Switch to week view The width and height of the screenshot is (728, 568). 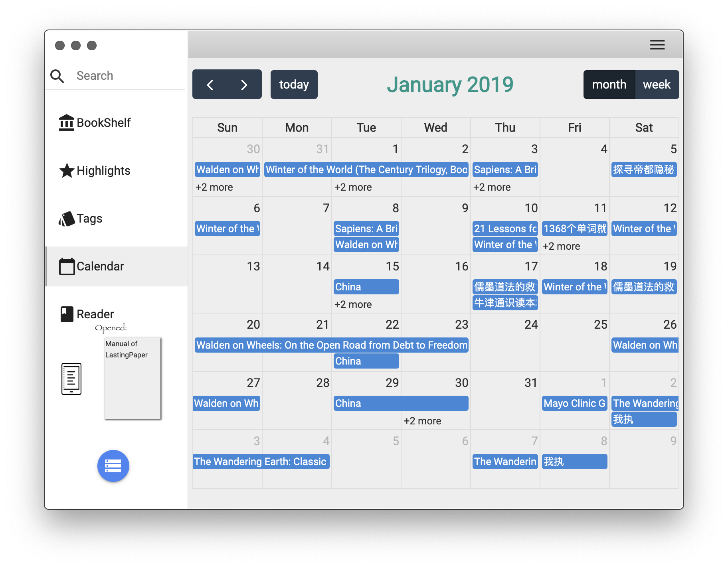pyautogui.click(x=657, y=85)
